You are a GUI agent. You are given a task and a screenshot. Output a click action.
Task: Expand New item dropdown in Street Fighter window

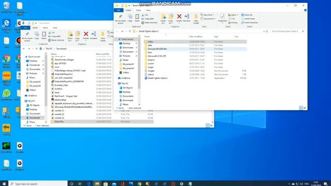[207, 15]
